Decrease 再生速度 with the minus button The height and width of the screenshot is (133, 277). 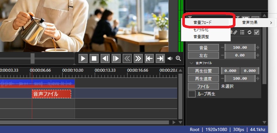tap(222, 78)
